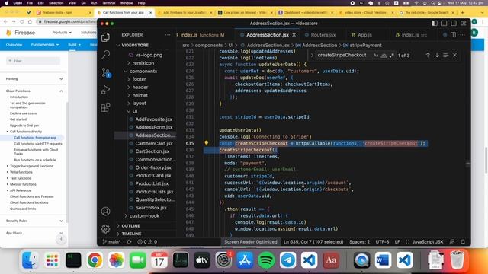Expand the footer folder
488x274 pixels.
[x=139, y=79]
